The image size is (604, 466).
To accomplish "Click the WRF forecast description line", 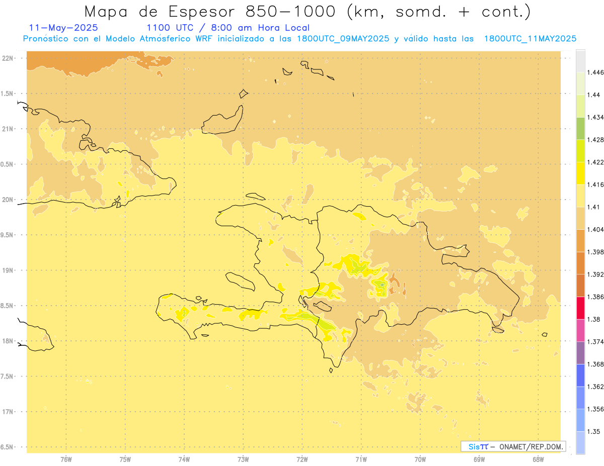I will pos(299,39).
